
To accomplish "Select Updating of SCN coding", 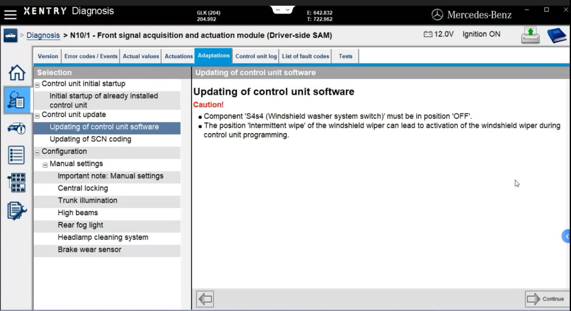I will click(107, 139).
